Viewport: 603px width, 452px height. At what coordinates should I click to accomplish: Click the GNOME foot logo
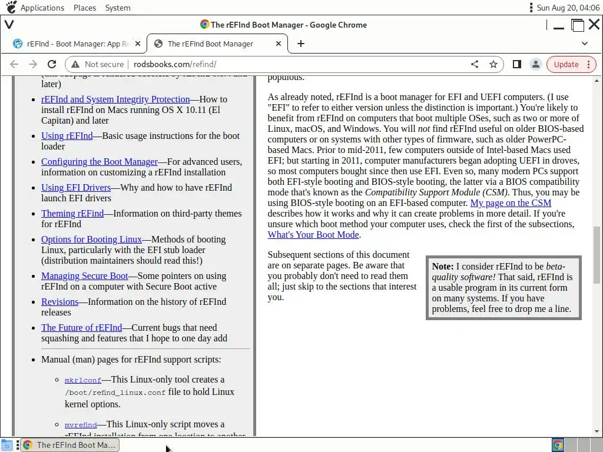pos(11,7)
